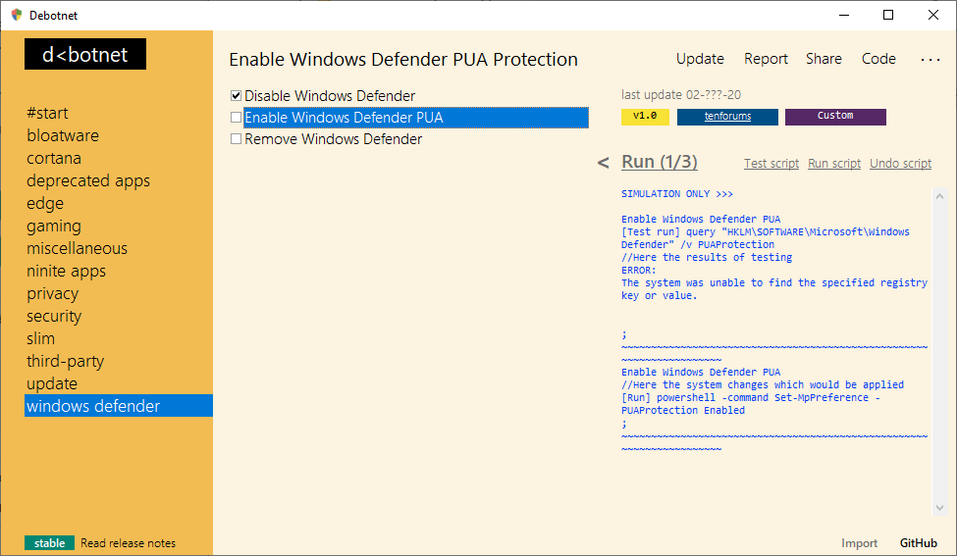The image size is (957, 556).
Task: Select the privacy category
Action: pyautogui.click(x=52, y=293)
